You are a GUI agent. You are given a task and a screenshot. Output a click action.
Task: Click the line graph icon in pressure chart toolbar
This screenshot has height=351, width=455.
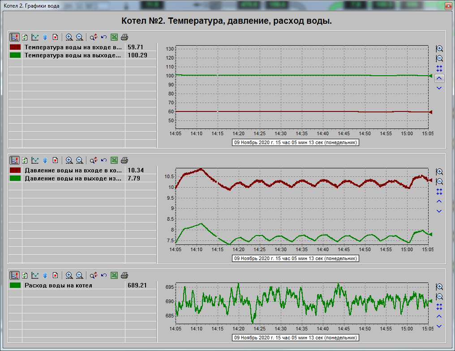[35, 160]
